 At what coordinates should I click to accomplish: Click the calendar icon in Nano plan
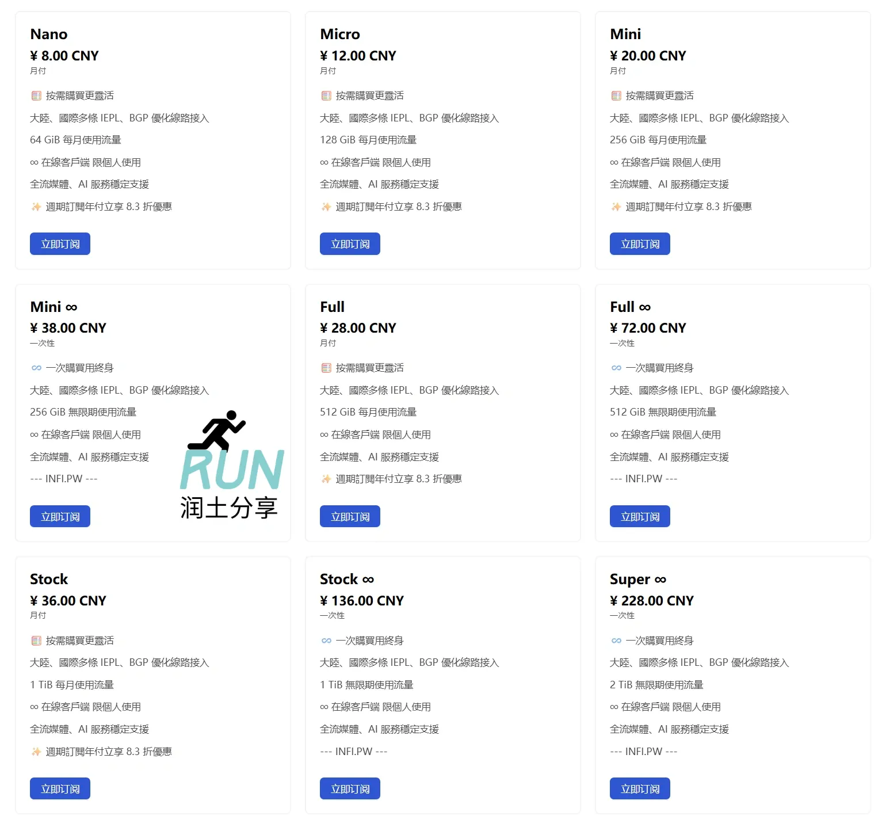(36, 96)
